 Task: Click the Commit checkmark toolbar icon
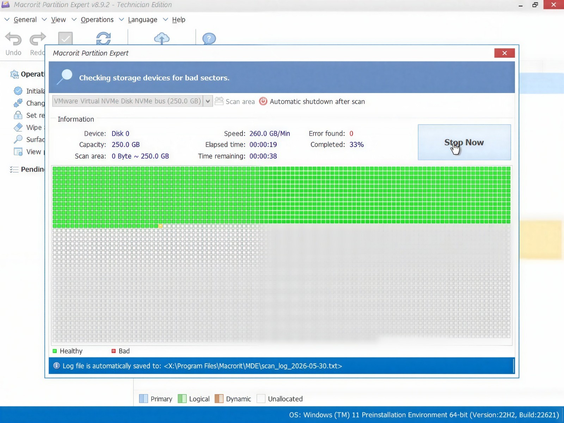click(x=65, y=38)
